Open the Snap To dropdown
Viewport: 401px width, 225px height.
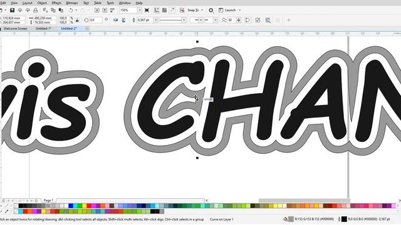(x=195, y=10)
